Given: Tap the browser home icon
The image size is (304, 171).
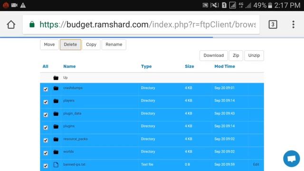Looking at the screenshot, I should pyautogui.click(x=11, y=25).
